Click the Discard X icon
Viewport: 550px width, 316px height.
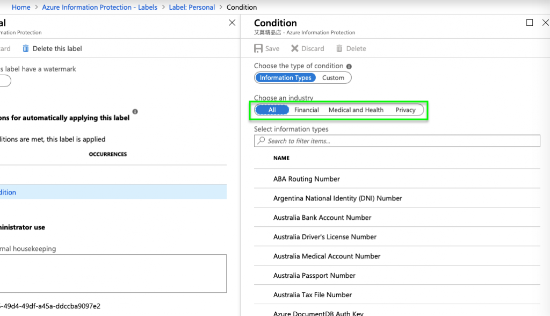(295, 48)
